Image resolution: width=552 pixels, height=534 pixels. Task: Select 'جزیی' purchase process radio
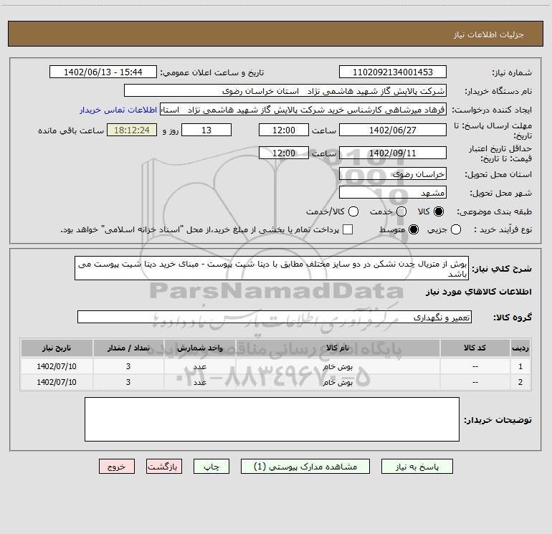tap(457, 229)
